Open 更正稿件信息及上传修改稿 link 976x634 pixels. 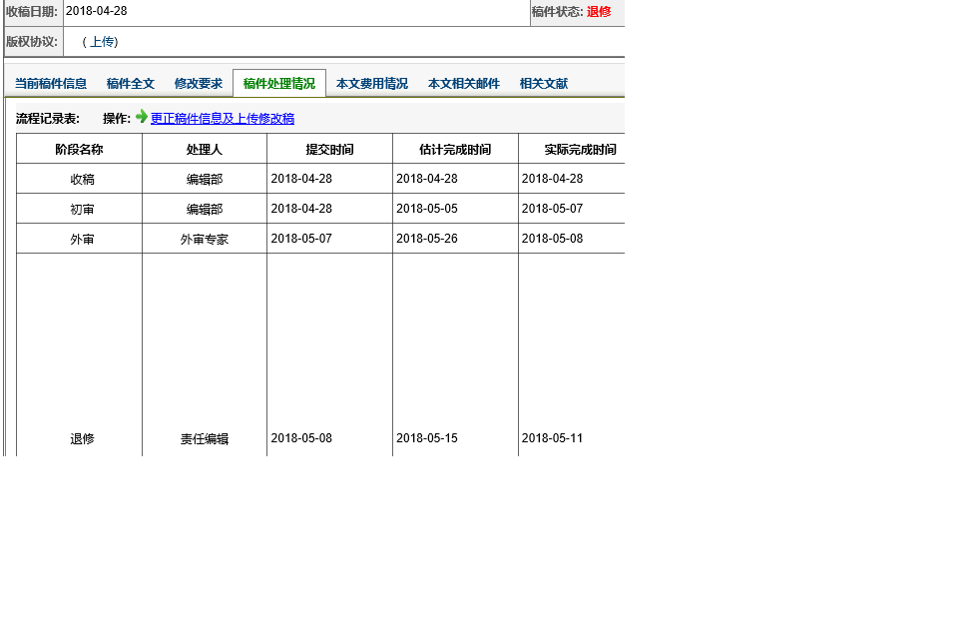[x=223, y=119]
